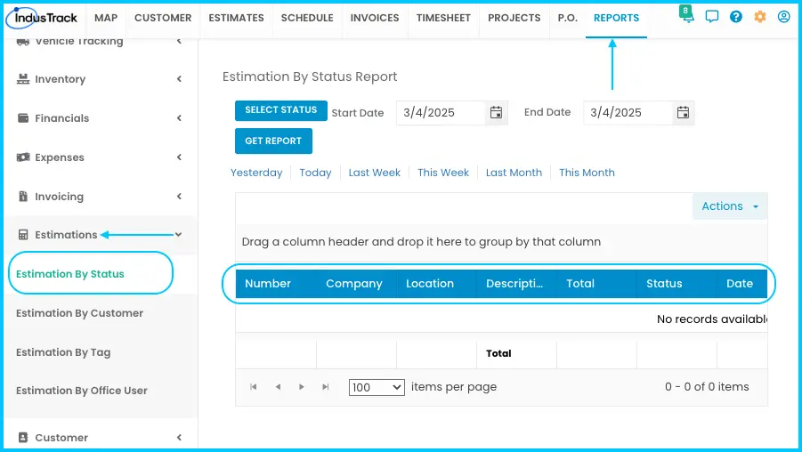The height and width of the screenshot is (452, 802).
Task: Go to the first page of results
Action: click(253, 387)
